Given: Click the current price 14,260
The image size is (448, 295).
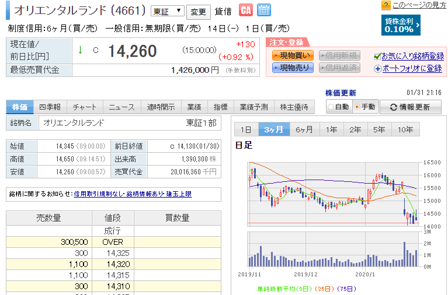Looking at the screenshot, I should pyautogui.click(x=133, y=51).
